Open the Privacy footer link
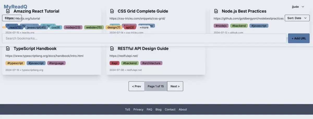Image resolution: width=313 pixels, height=119 pixels. [138, 109]
